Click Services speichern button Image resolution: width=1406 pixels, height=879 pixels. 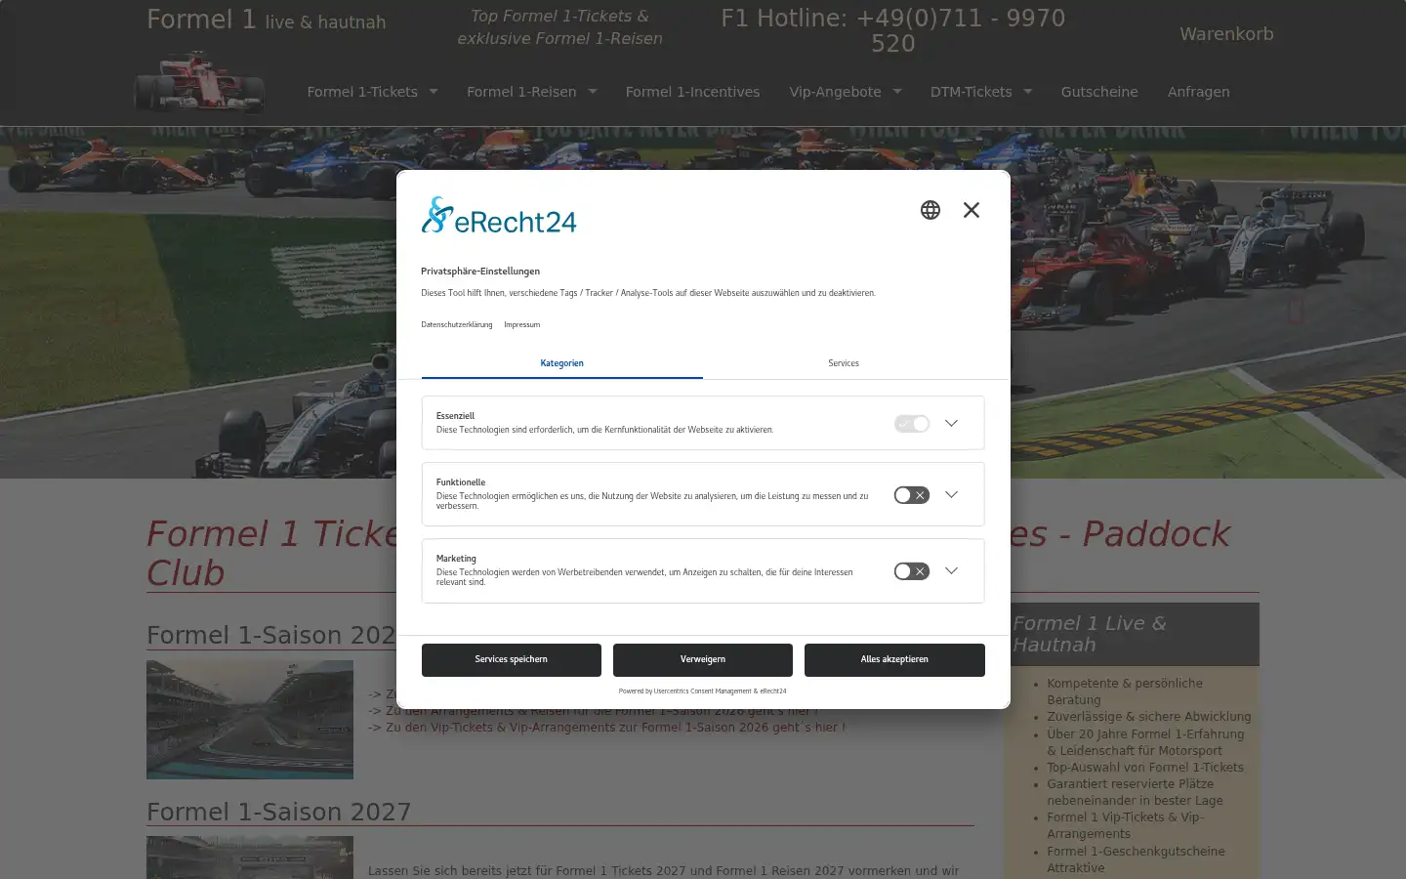coord(512,659)
